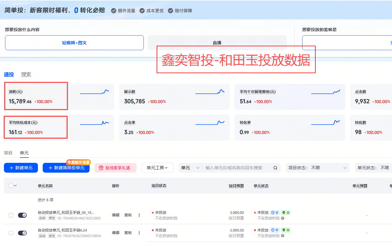Expand the arrow next to select-all checkbox
The width and height of the screenshot is (392, 243).
[x=15, y=186]
